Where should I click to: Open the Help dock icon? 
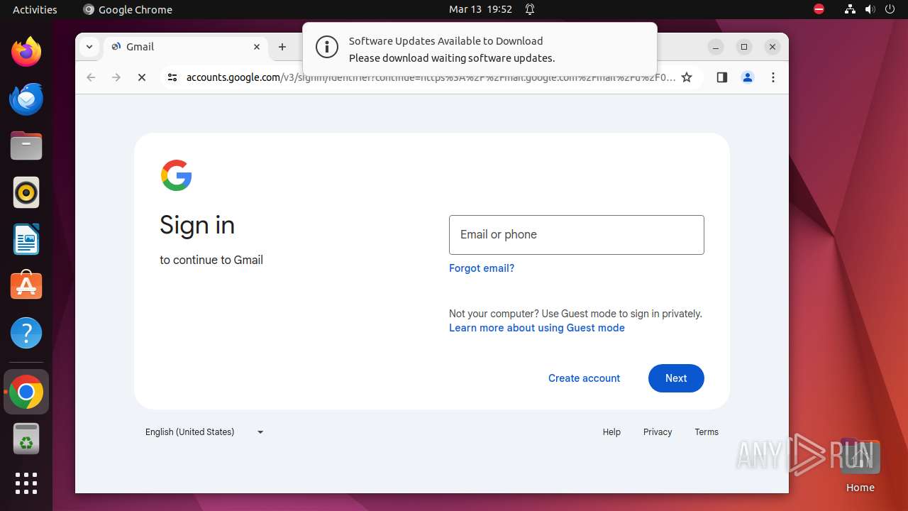click(x=26, y=333)
